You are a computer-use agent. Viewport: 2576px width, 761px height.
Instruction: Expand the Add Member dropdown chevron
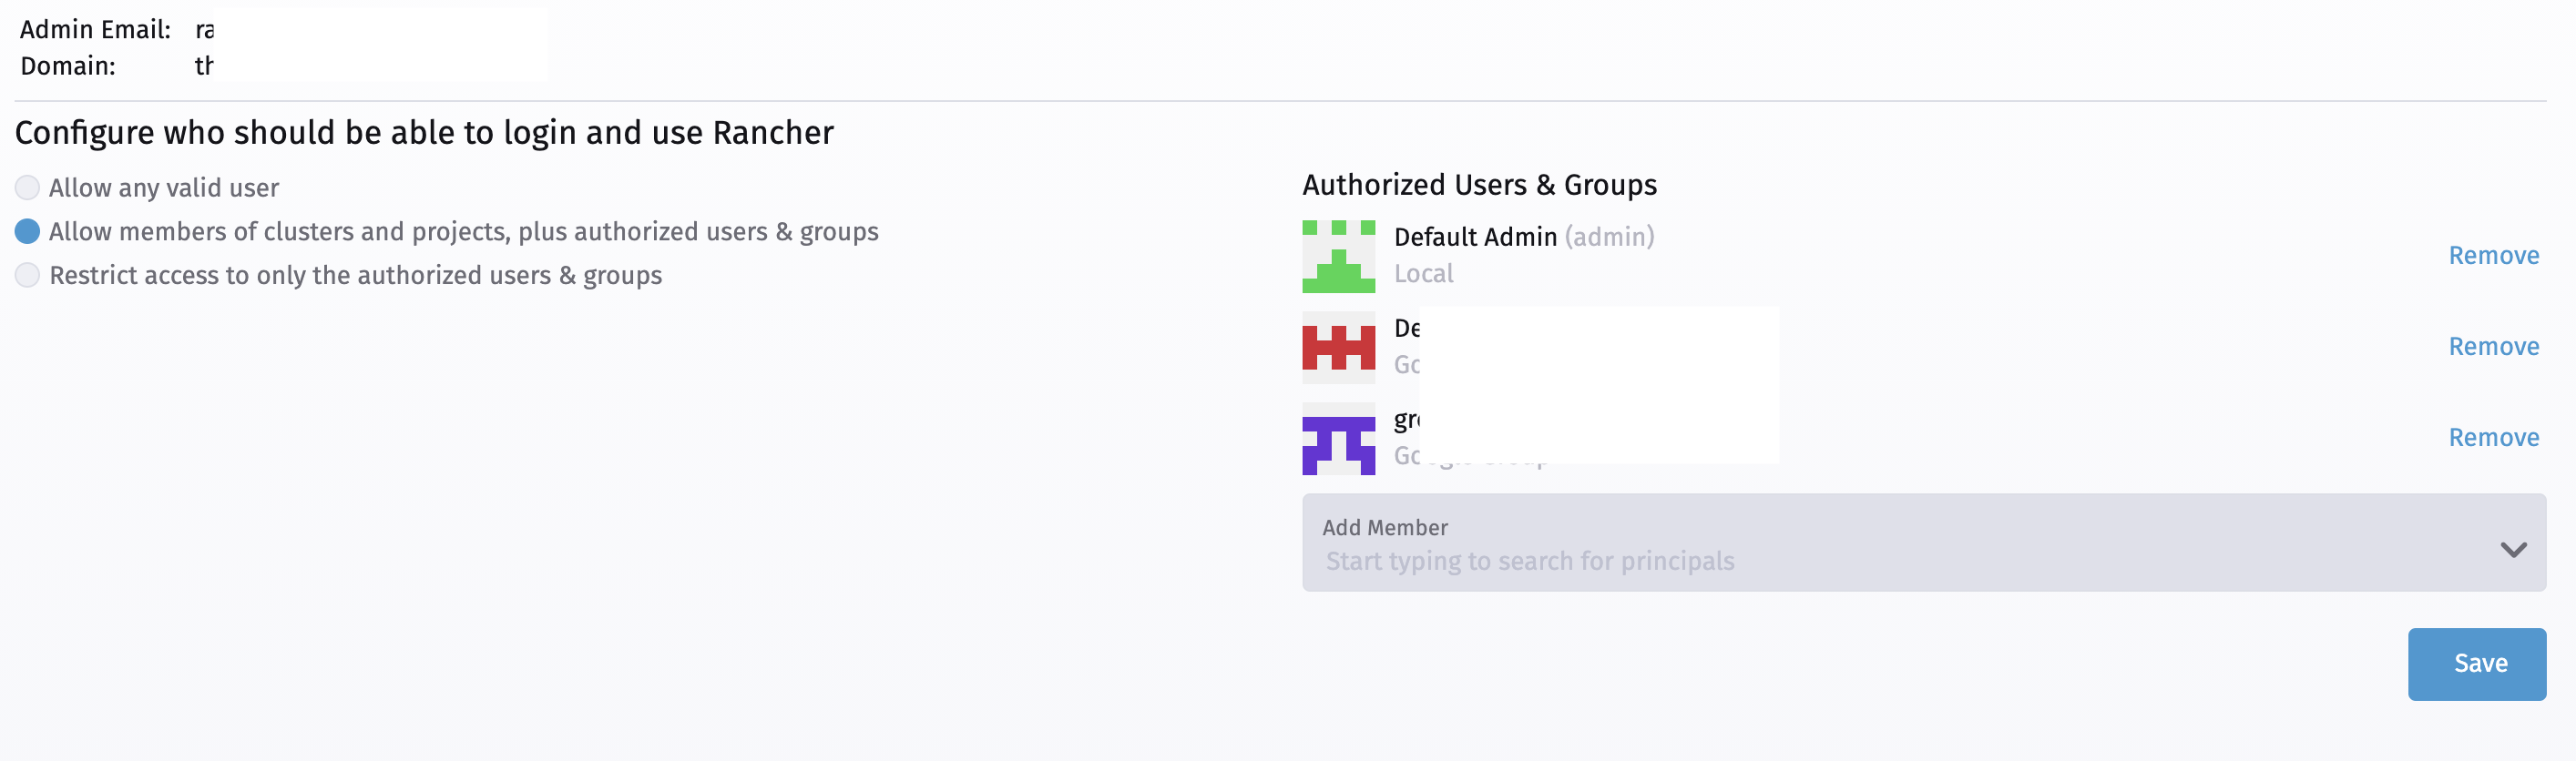[x=2513, y=549]
